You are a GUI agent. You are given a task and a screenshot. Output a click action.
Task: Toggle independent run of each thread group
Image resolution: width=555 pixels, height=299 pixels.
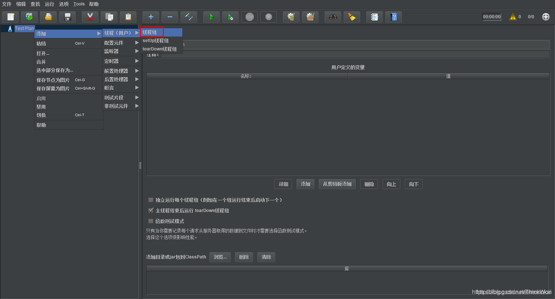151,200
